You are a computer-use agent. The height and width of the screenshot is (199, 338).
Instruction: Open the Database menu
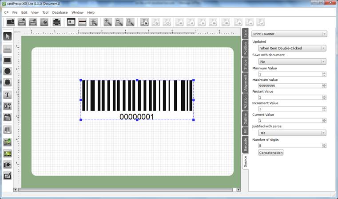(x=60, y=12)
